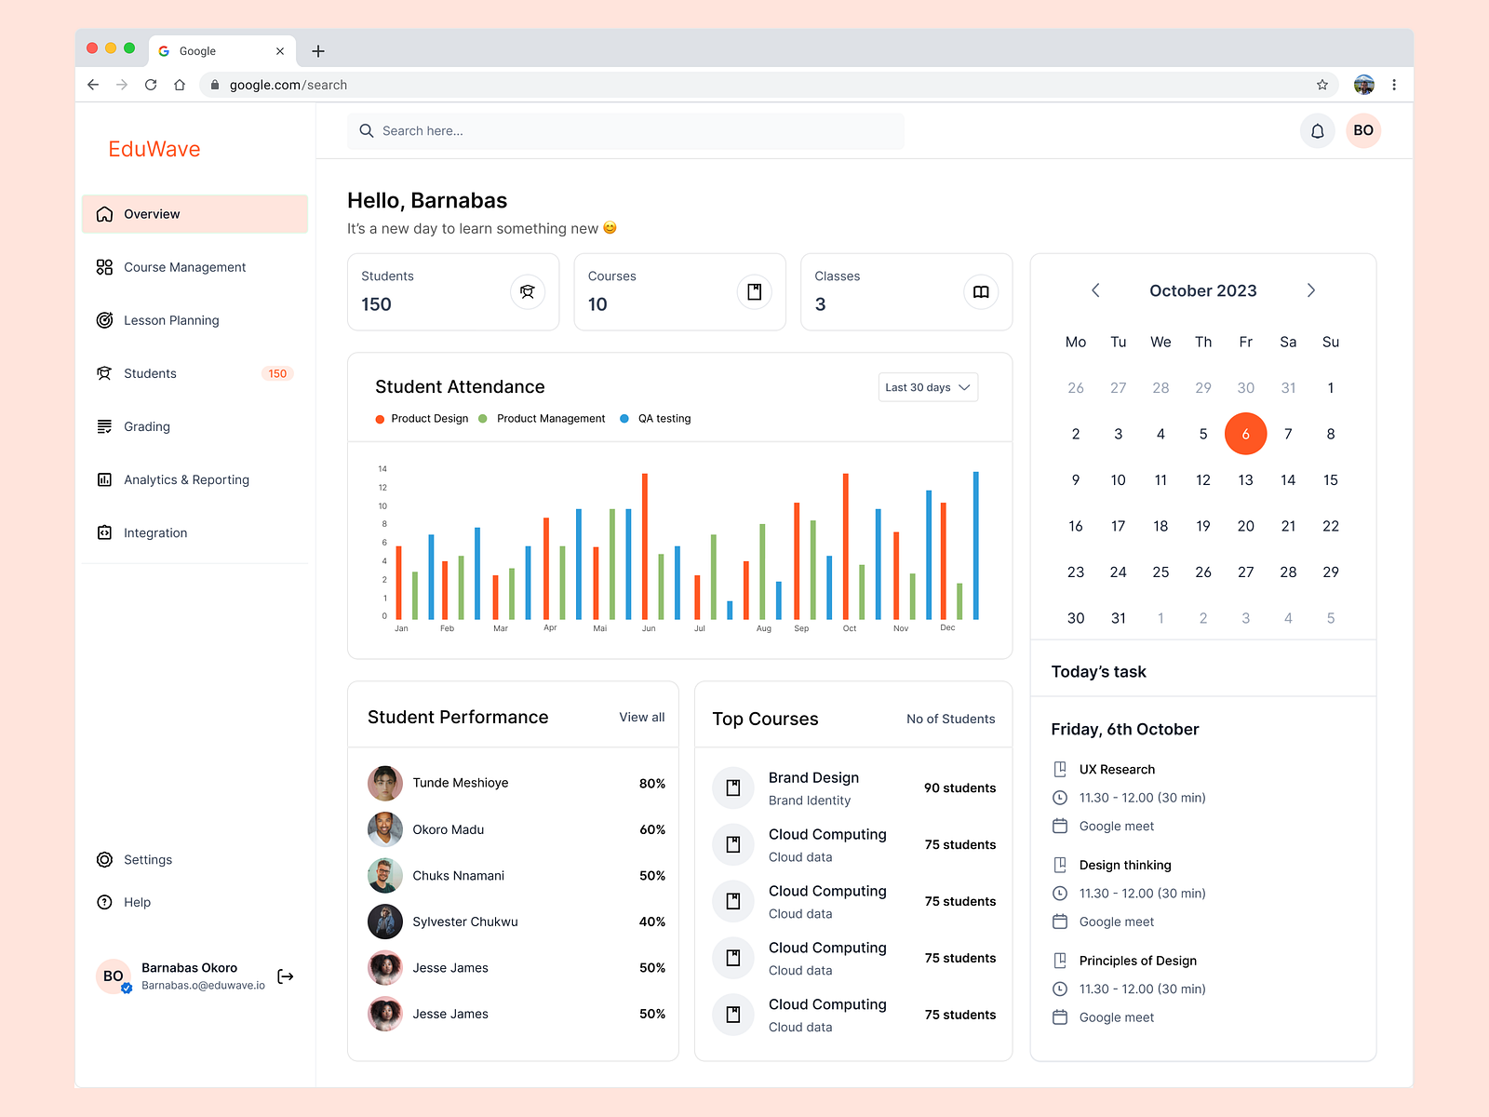
Task: Switch to the Students sidebar section
Action: coord(149,373)
